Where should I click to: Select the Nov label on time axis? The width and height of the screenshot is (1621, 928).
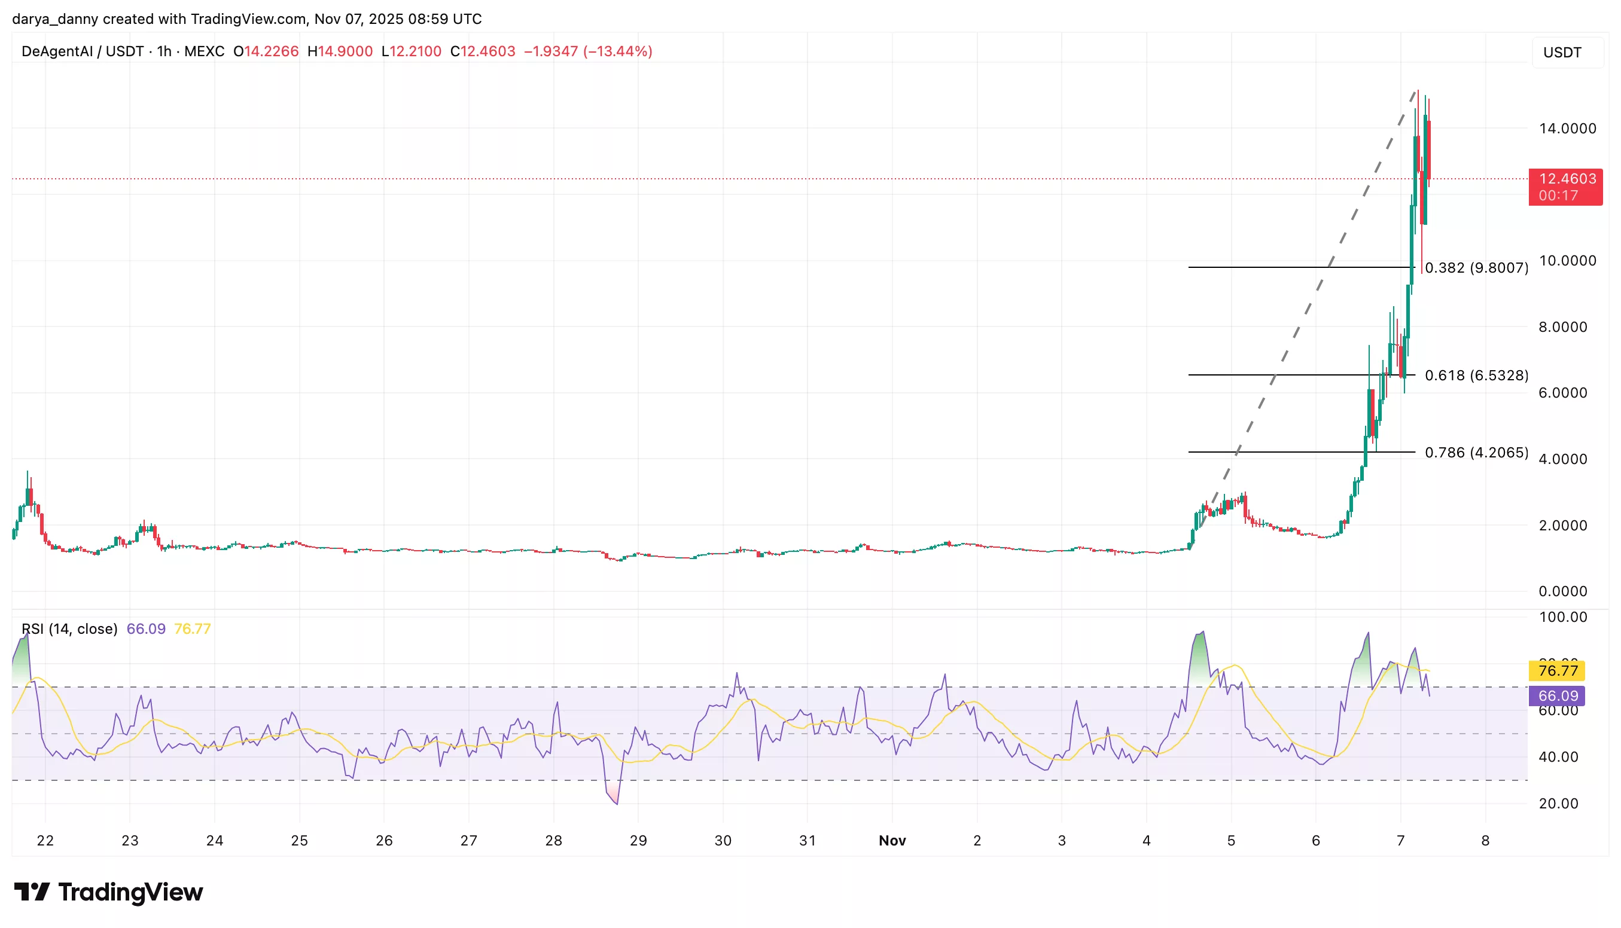[892, 840]
